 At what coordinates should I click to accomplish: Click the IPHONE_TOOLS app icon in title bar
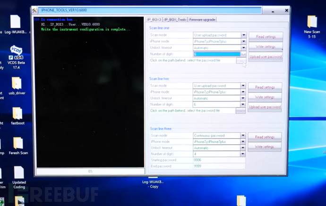coord(34,10)
